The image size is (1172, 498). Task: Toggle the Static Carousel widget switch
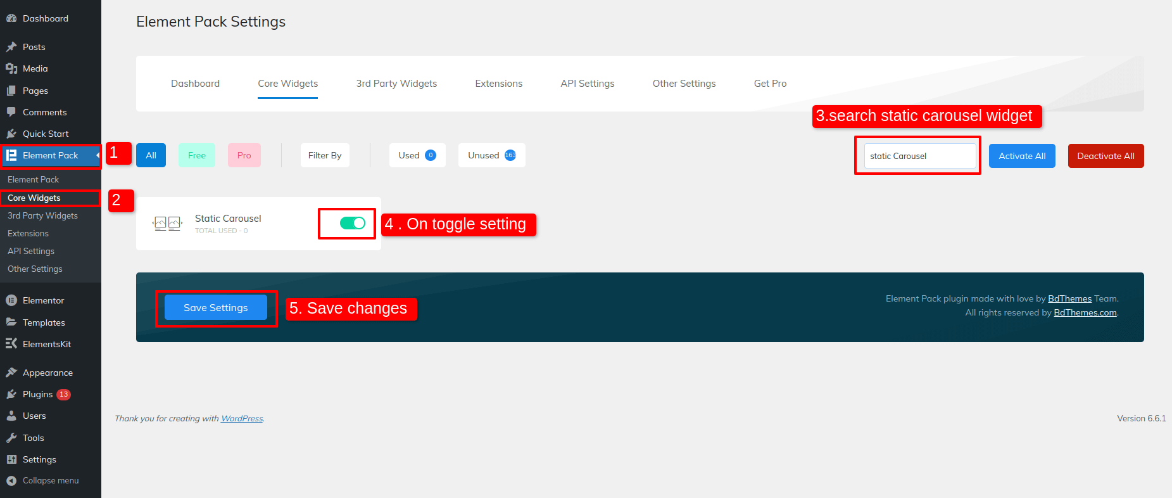pyautogui.click(x=352, y=223)
